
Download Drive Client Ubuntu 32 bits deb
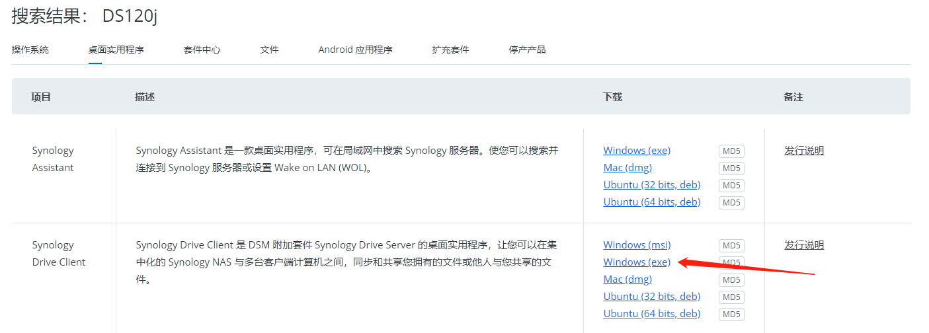pyautogui.click(x=652, y=297)
